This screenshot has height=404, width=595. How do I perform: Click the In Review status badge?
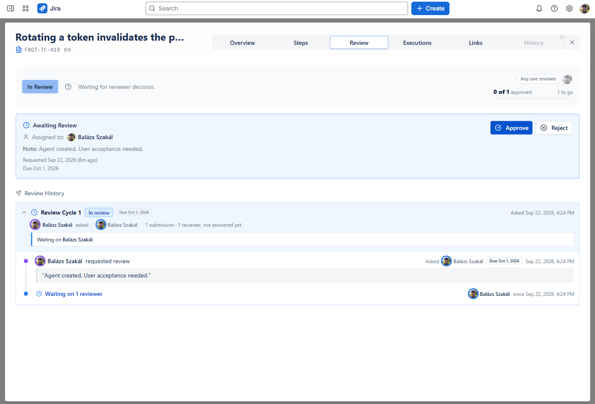click(x=40, y=87)
